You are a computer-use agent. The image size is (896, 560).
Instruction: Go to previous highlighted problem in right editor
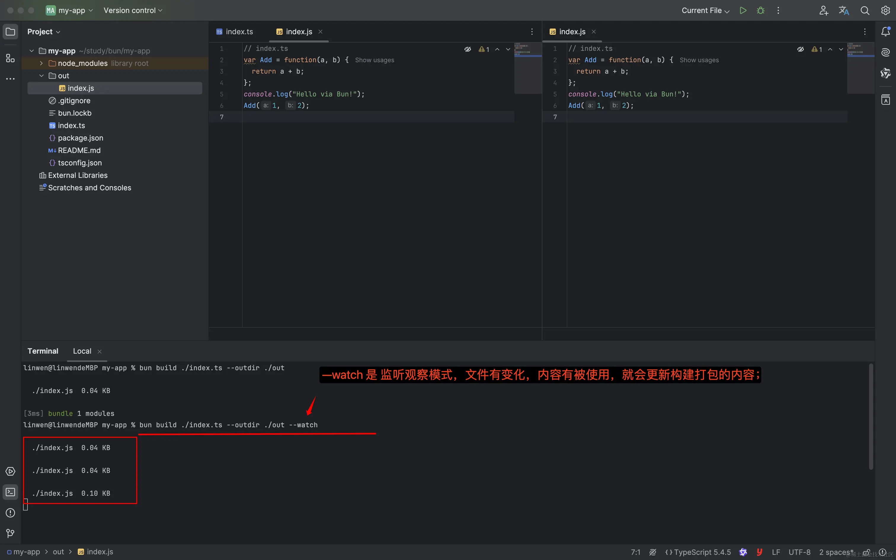[830, 49]
